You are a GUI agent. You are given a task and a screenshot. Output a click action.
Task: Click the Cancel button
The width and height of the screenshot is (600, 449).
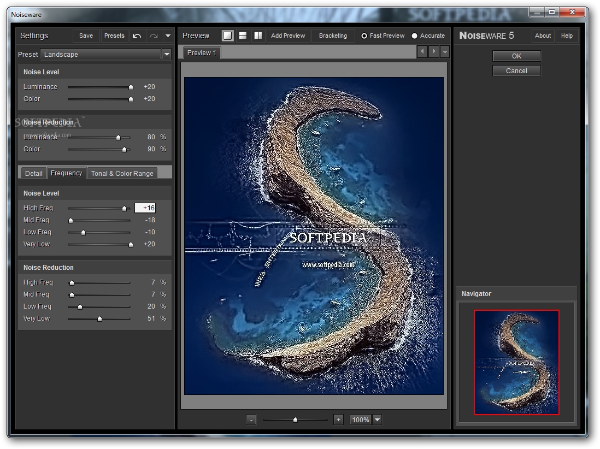point(516,71)
